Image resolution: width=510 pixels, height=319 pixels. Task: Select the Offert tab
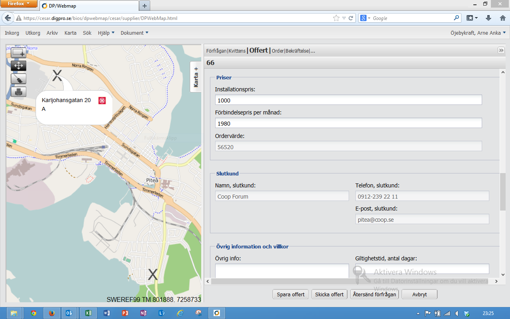(259, 51)
